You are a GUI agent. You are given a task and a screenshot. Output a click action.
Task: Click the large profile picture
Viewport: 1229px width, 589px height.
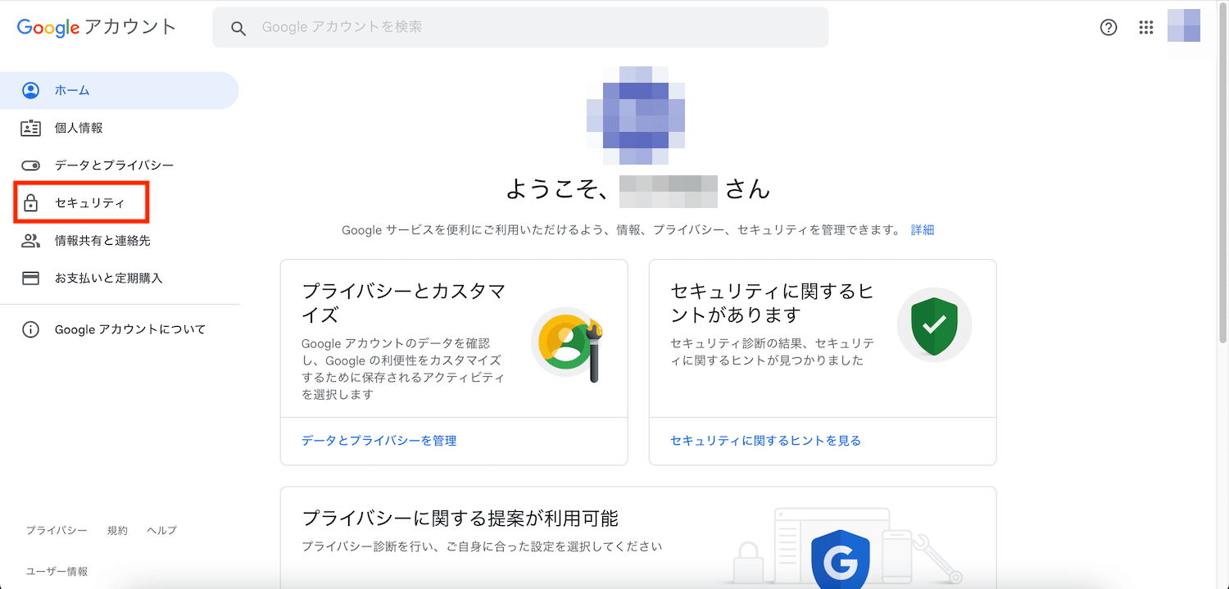pos(636,116)
